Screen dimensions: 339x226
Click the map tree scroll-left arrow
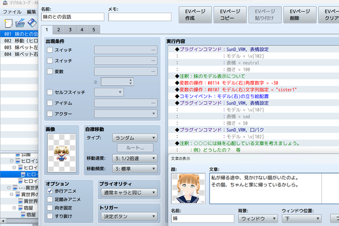(3, 221)
